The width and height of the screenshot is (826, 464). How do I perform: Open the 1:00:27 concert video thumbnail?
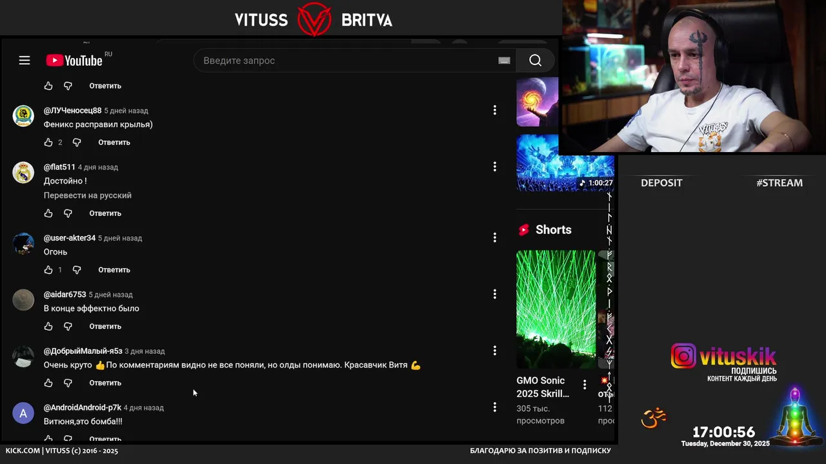565,163
